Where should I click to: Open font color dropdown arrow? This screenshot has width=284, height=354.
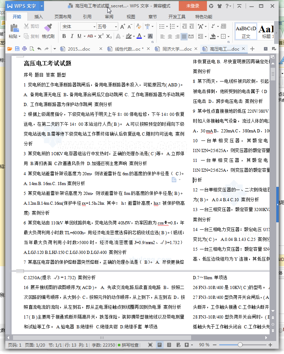pos(144,37)
